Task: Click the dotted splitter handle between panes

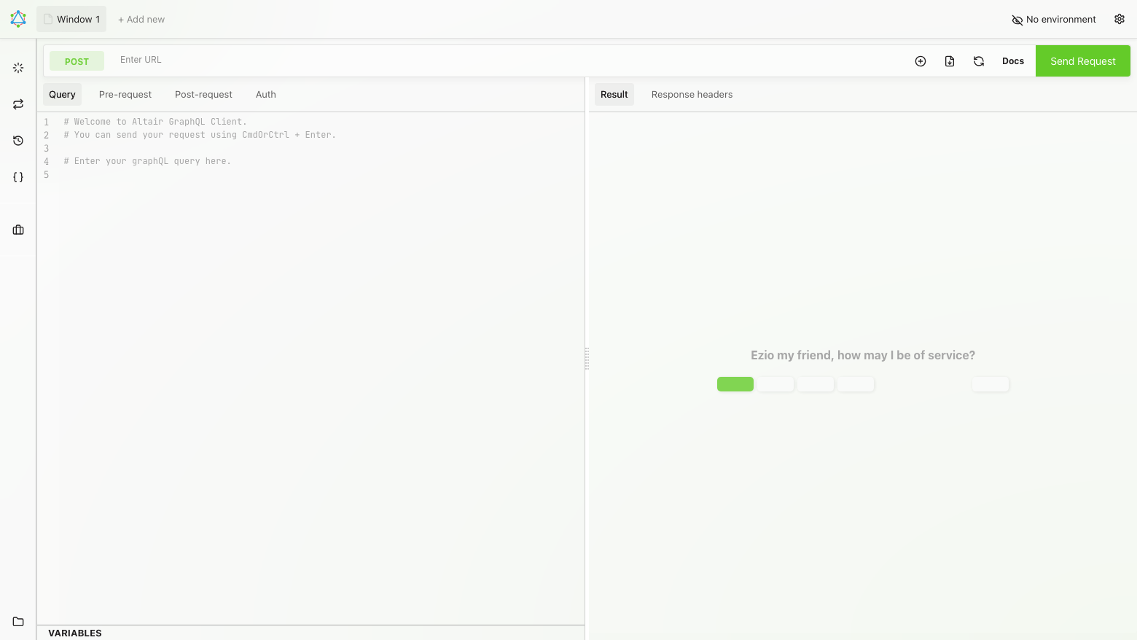Action: [587, 359]
